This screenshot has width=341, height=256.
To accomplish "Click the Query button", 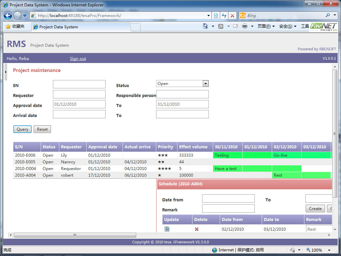I will click(22, 129).
